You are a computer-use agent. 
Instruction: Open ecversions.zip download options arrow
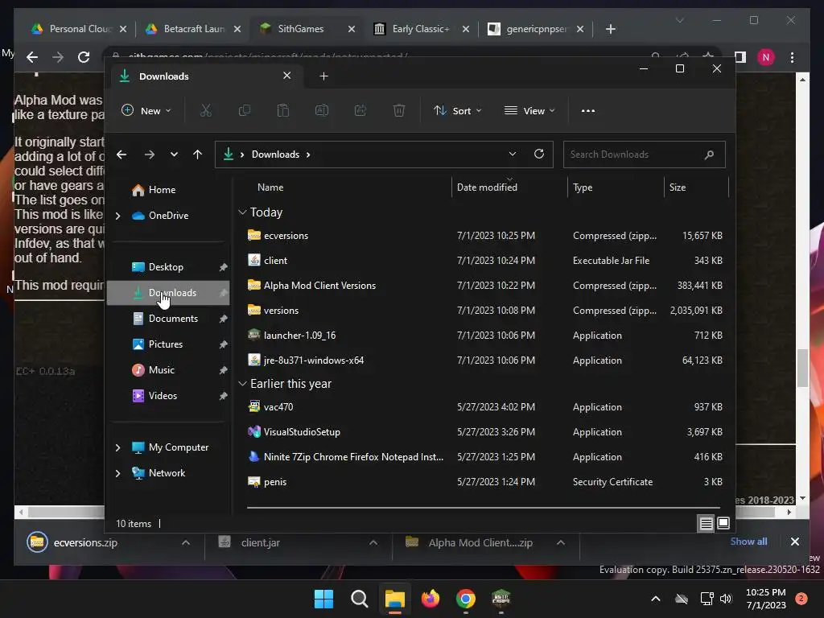pos(186,543)
